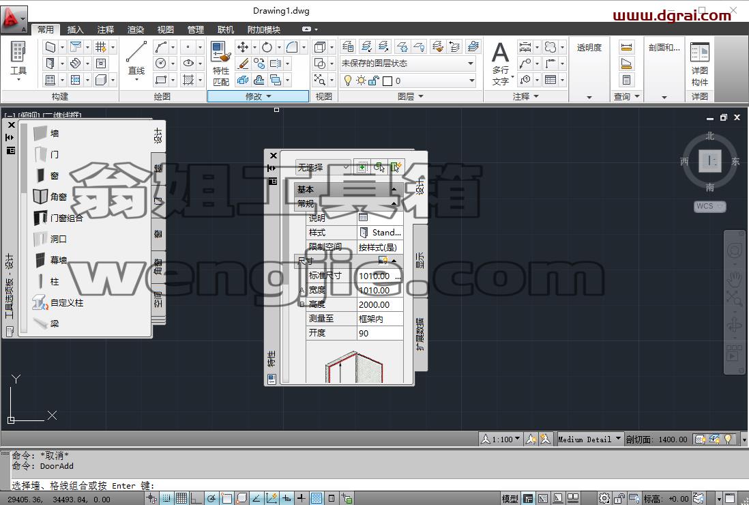Image resolution: width=749 pixels, height=505 pixels.
Task: Toggle Transparency display in the status bar
Action: click(x=317, y=498)
